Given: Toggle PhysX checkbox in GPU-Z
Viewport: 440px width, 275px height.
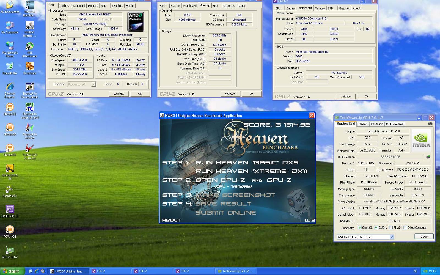Looking at the screenshot, I should pyautogui.click(x=391, y=228).
